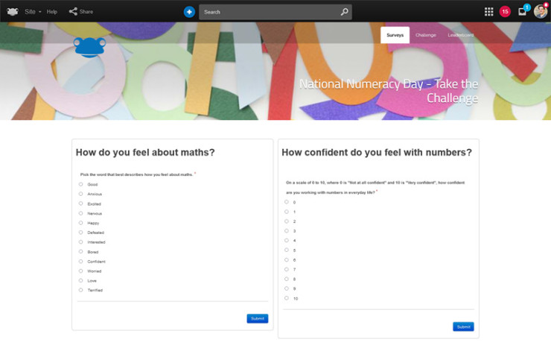Image resolution: width=551 pixels, height=345 pixels.
Task: Switch to the Challenge tab
Action: [426, 35]
